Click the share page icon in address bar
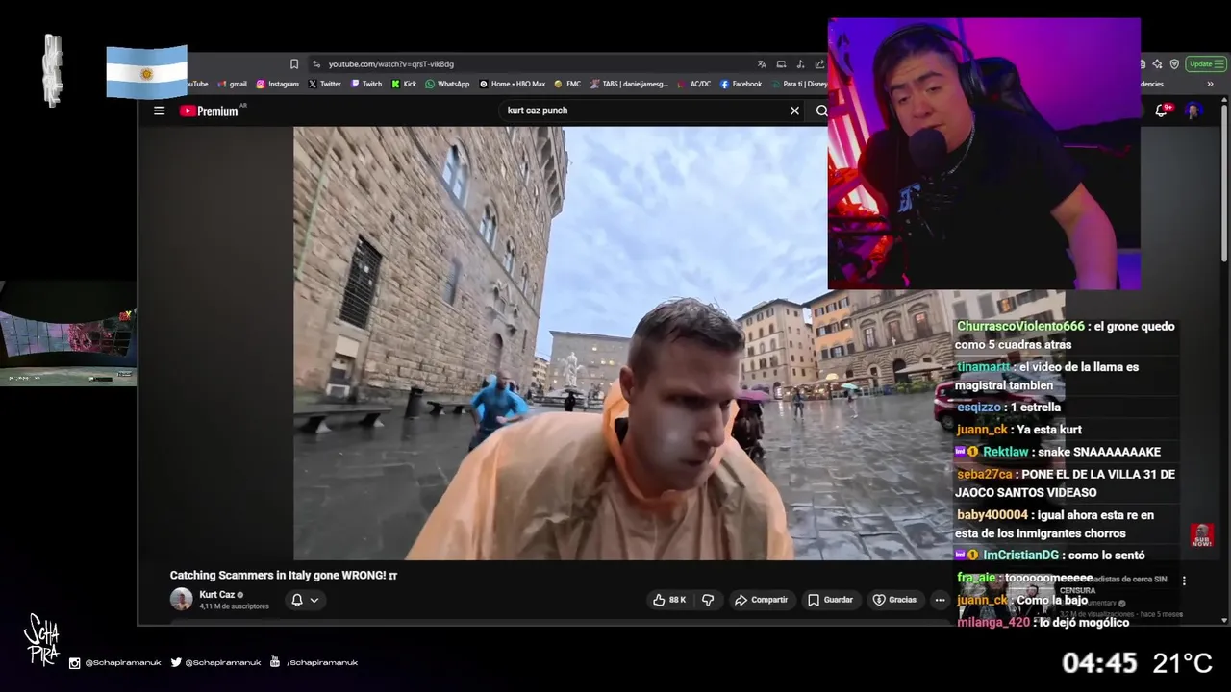The image size is (1231, 692). pyautogui.click(x=819, y=64)
